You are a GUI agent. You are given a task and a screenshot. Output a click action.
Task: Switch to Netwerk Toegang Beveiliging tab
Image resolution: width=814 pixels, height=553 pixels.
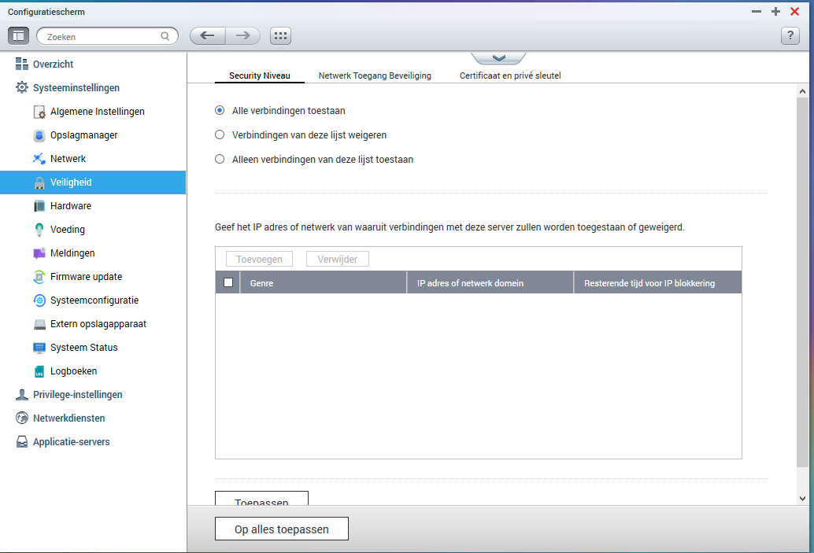375,76
